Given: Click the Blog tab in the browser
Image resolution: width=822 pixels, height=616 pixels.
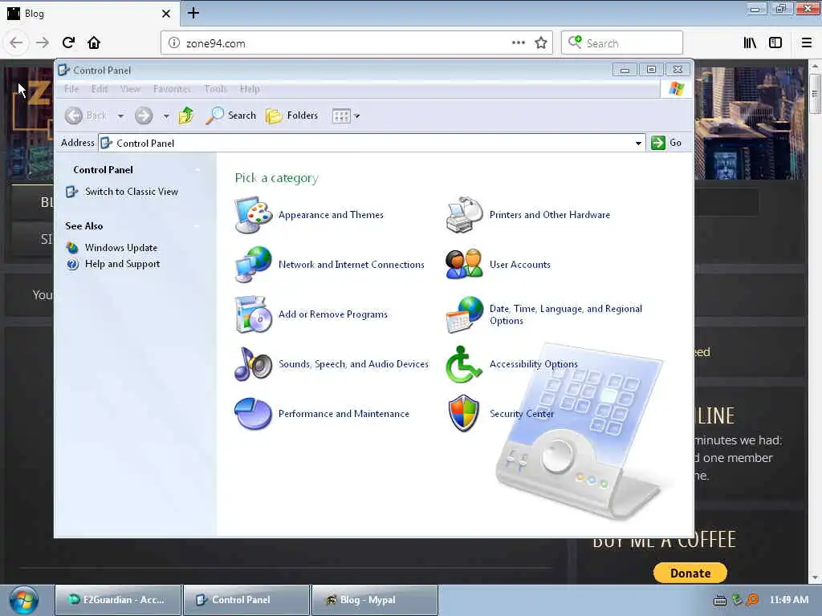Looking at the screenshot, I should pos(89,14).
